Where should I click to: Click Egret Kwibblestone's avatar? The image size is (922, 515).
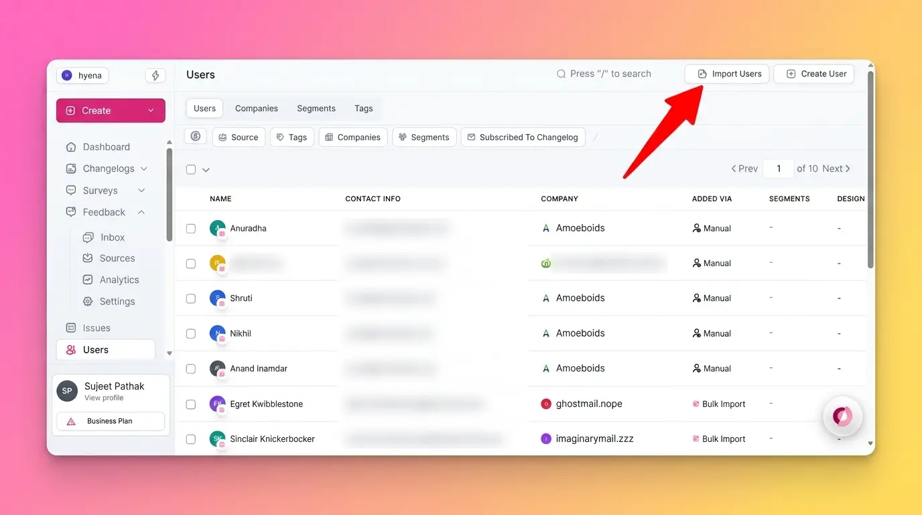(217, 404)
